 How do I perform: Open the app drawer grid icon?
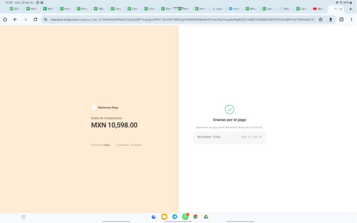24,217
